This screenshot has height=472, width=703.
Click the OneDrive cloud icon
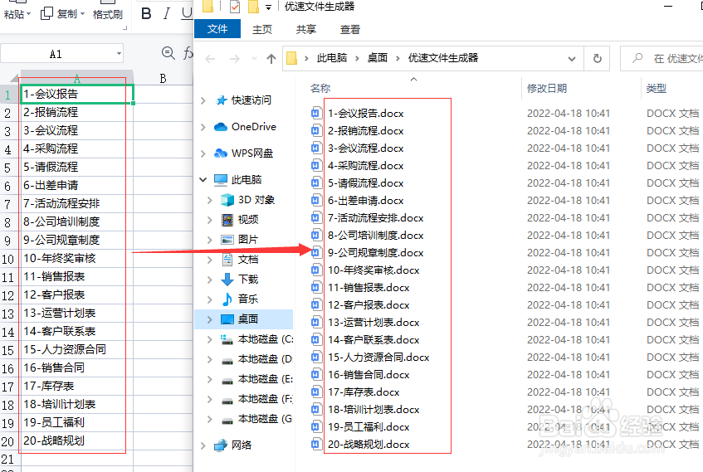(x=221, y=127)
